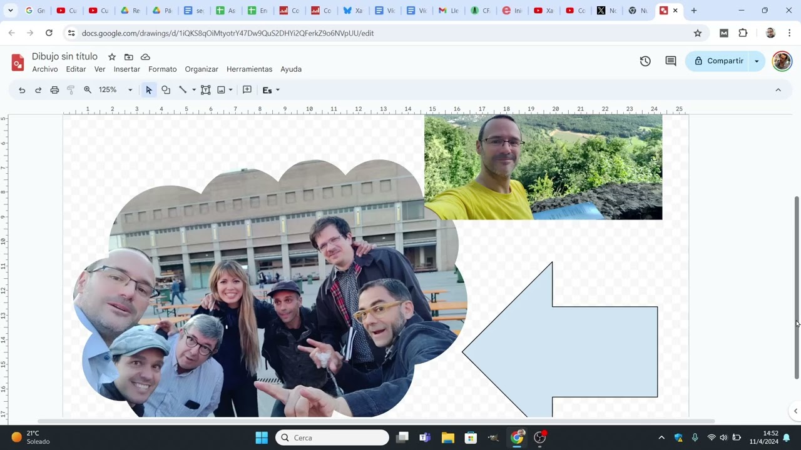This screenshot has height=450, width=801.
Task: Click the browser address bar URL
Action: point(228,33)
